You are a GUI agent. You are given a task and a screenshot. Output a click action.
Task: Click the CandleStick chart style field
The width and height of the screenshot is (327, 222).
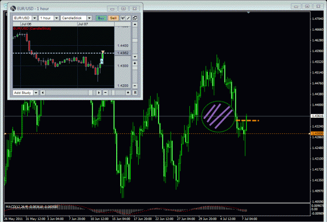coord(74,18)
